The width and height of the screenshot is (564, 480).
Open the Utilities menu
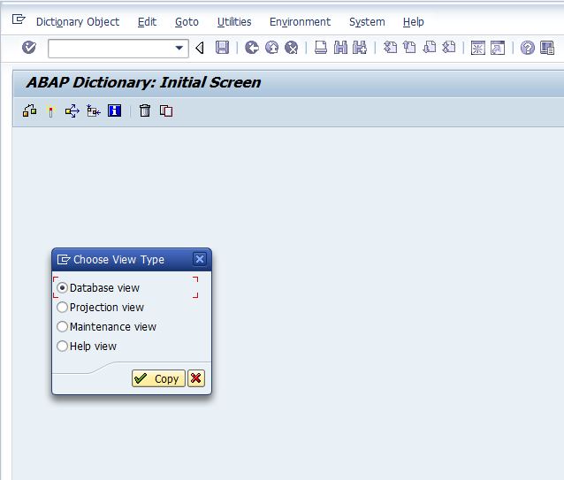pos(234,22)
